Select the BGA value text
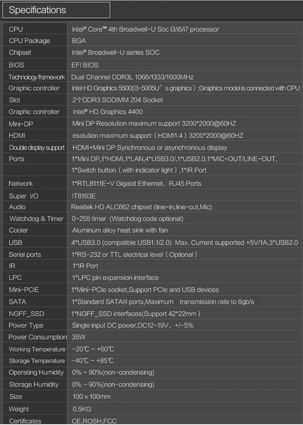Viewport: 303px width, 425px height. click(79, 41)
